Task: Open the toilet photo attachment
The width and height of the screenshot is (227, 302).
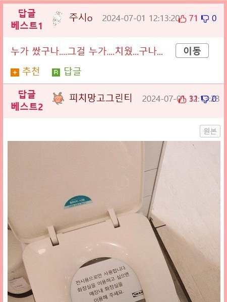Action: point(114,221)
